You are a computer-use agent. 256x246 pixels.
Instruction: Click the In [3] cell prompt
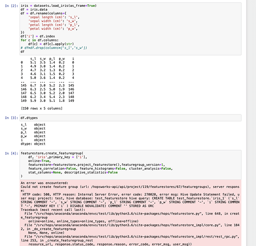tap(11, 118)
